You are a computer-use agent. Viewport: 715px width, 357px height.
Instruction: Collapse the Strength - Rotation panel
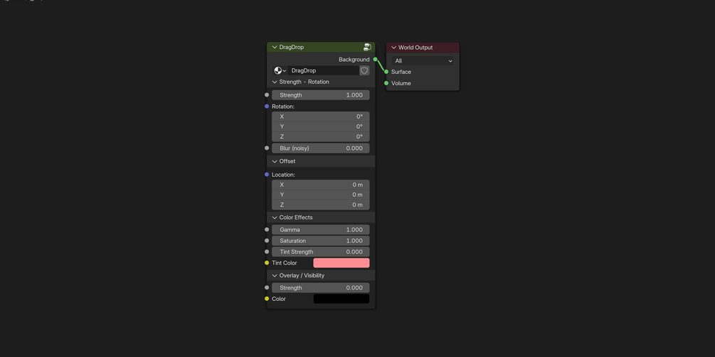click(x=275, y=82)
